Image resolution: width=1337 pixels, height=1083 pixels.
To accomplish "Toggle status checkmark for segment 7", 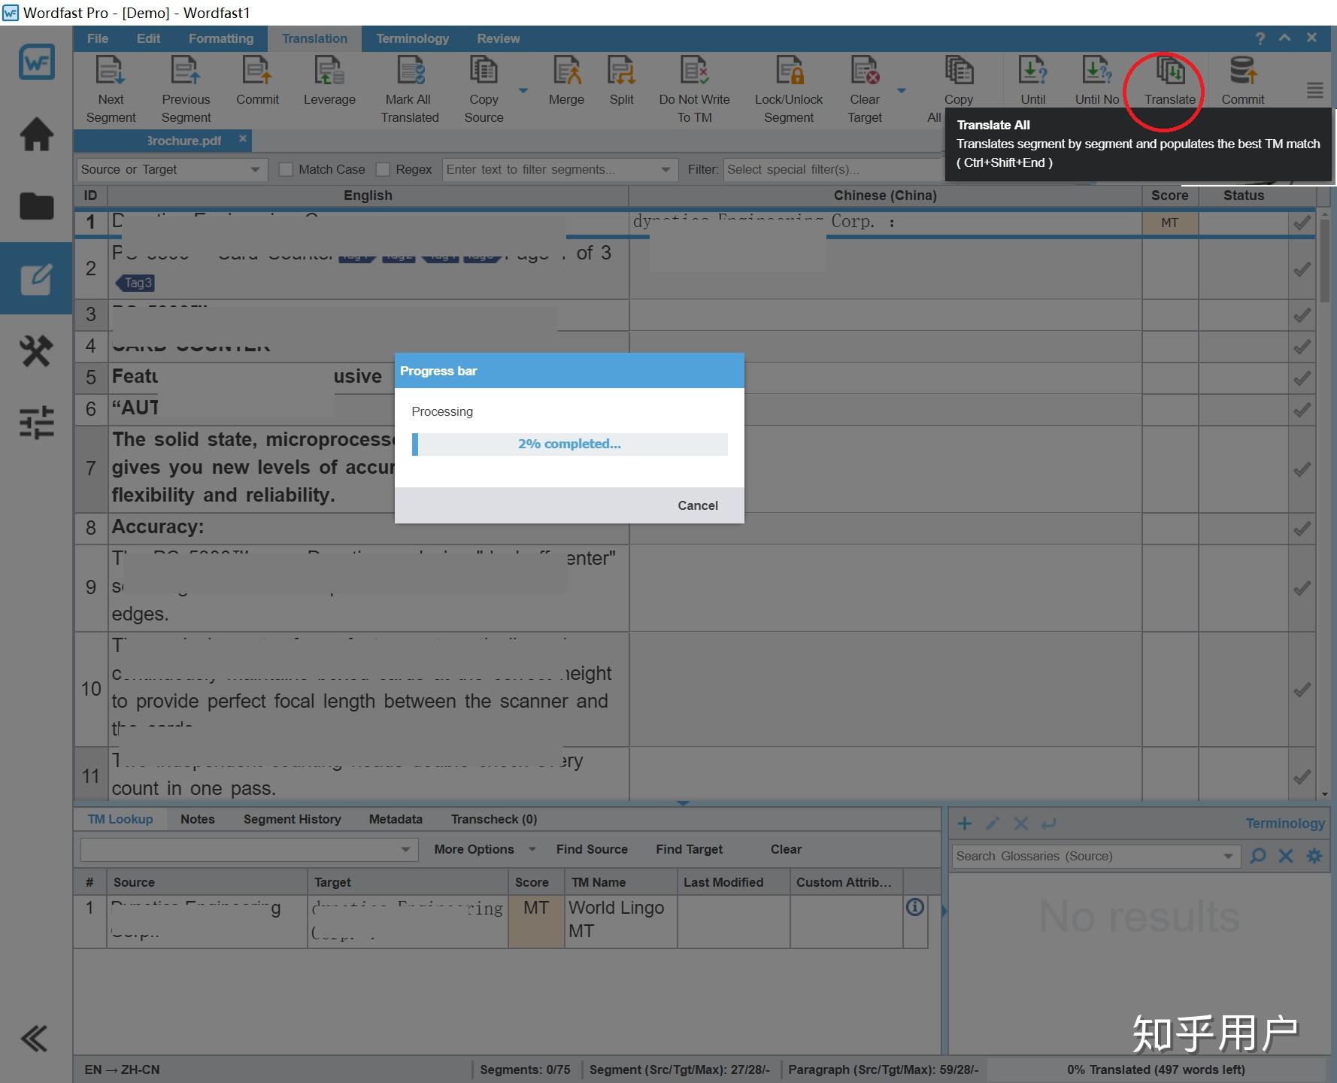I will click(x=1302, y=469).
